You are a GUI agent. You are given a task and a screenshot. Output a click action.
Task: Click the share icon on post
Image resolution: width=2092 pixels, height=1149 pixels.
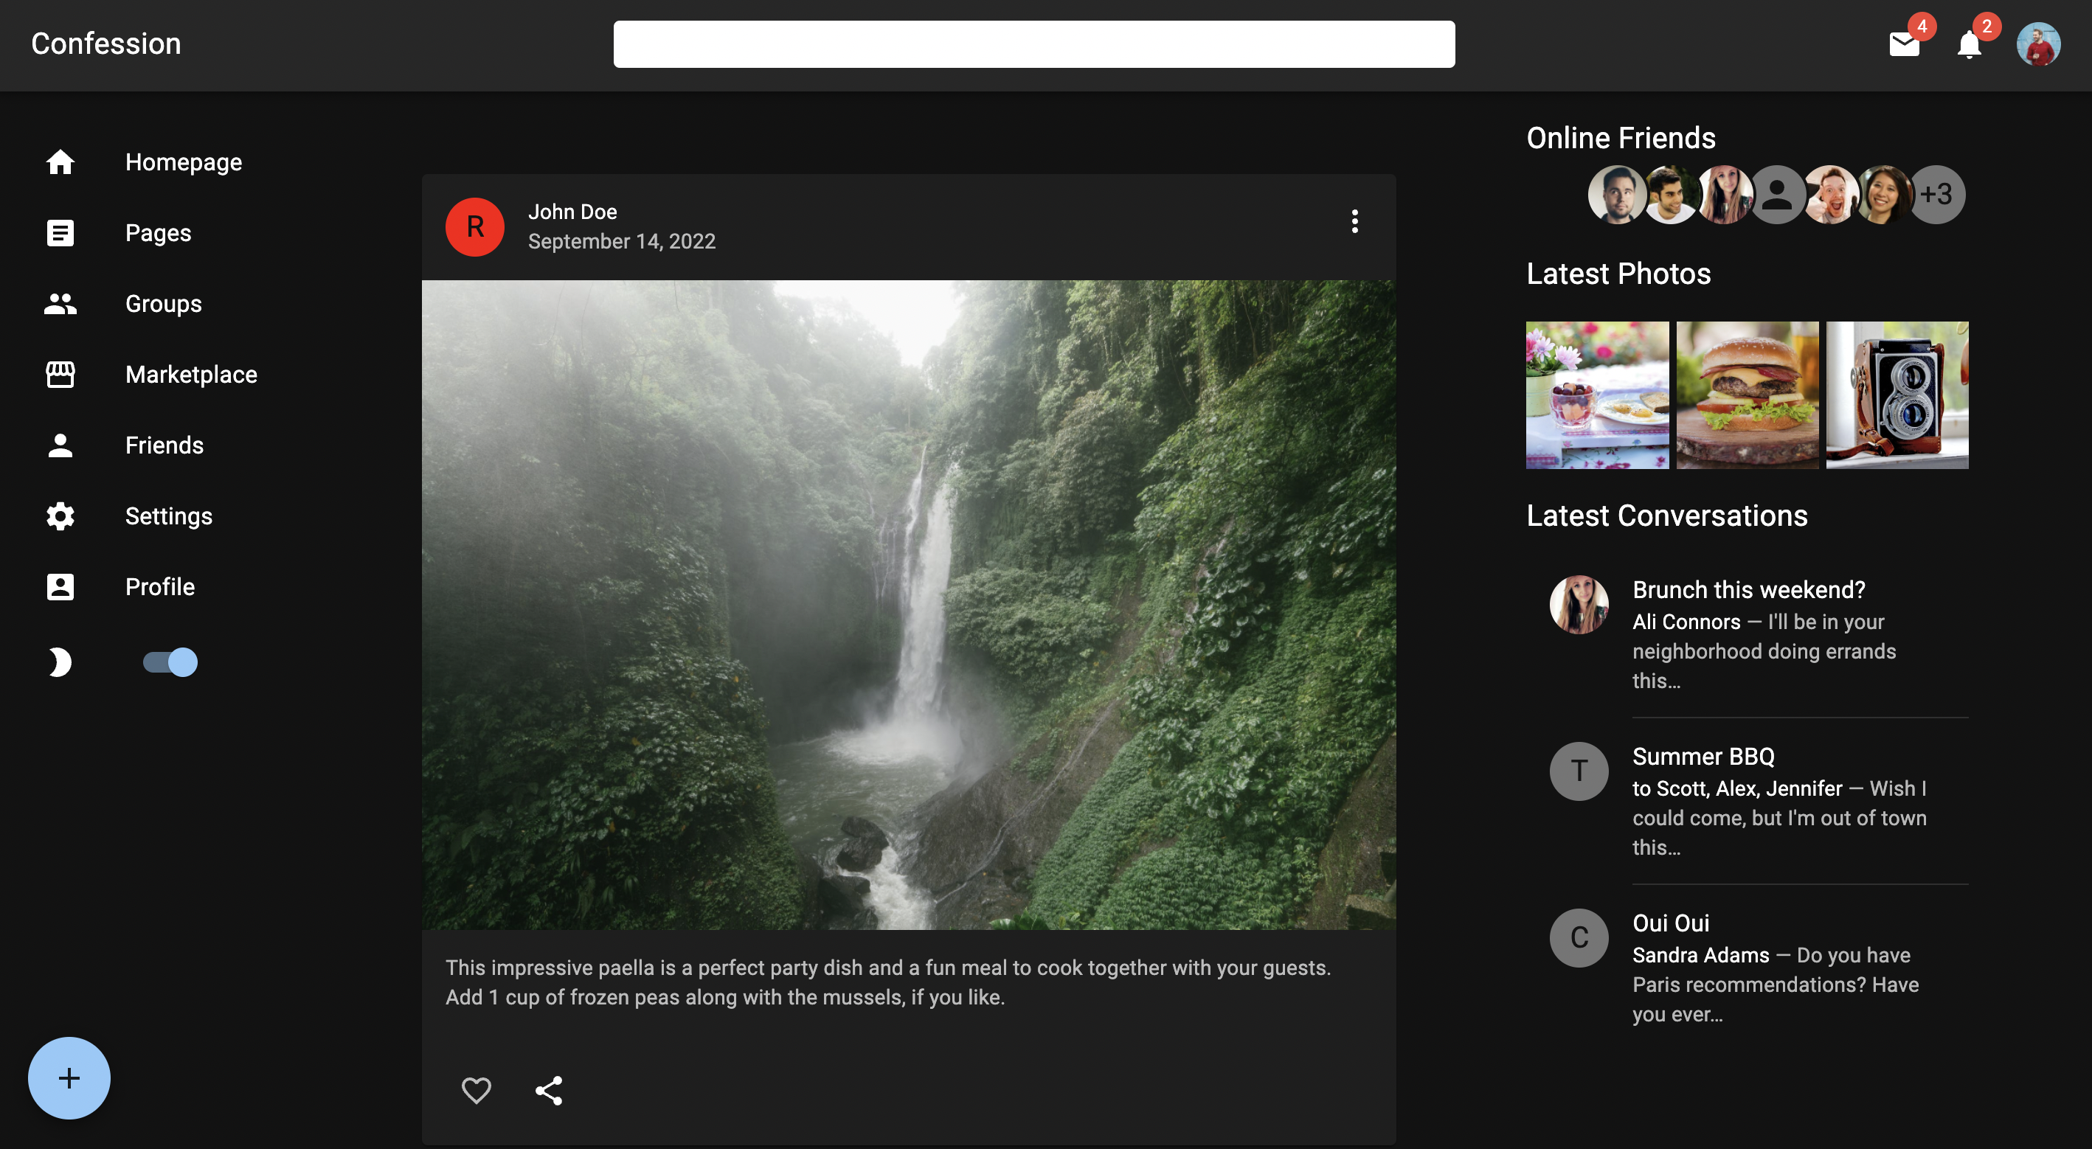(x=549, y=1090)
